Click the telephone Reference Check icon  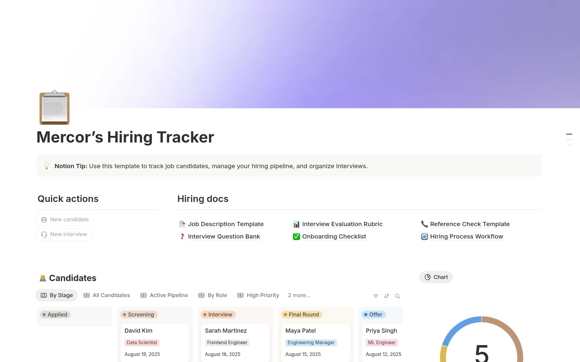tap(424, 224)
